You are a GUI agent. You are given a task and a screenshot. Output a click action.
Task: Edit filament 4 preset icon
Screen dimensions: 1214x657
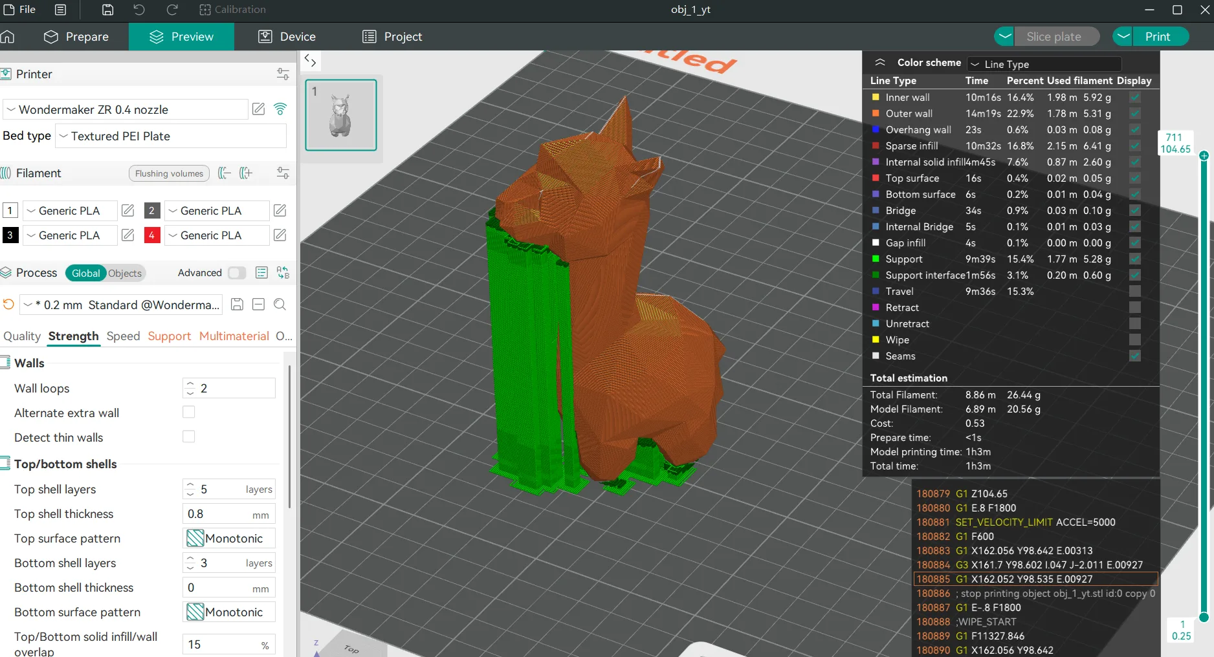pyautogui.click(x=280, y=235)
